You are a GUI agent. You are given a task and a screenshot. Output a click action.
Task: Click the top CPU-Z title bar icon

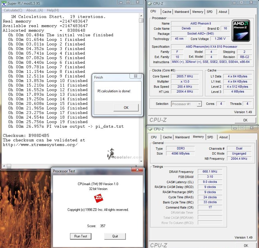(x=150, y=3)
